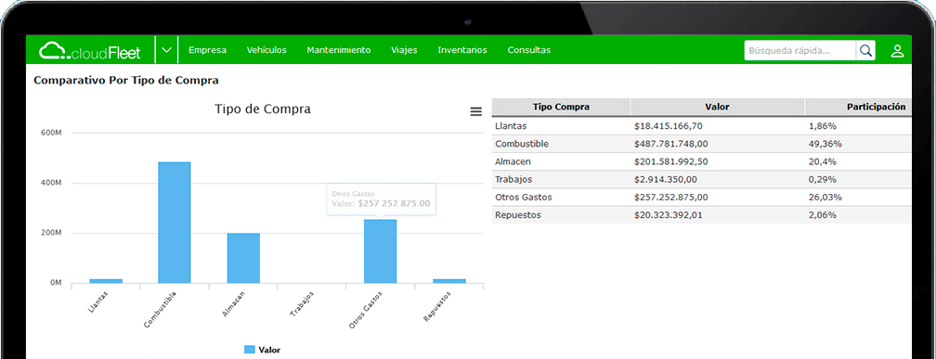The image size is (936, 359).
Task: Click the Trabajos x-axis label
Action: [302, 303]
